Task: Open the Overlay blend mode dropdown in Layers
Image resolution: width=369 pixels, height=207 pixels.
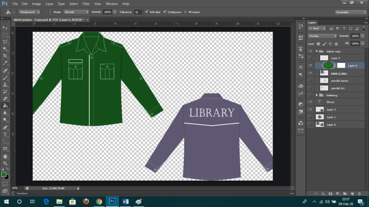Action: point(322,36)
